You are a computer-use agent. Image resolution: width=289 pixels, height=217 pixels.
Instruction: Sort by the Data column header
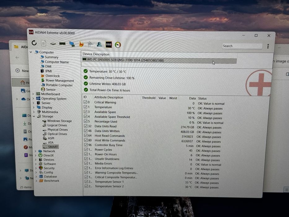[x=192, y=98]
